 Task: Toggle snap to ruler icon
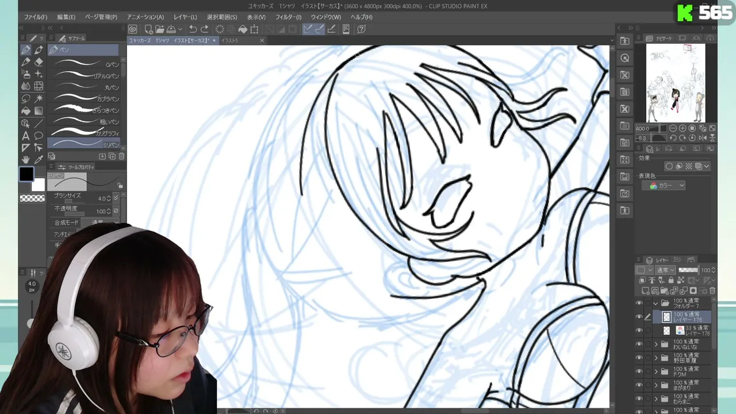coord(308,29)
